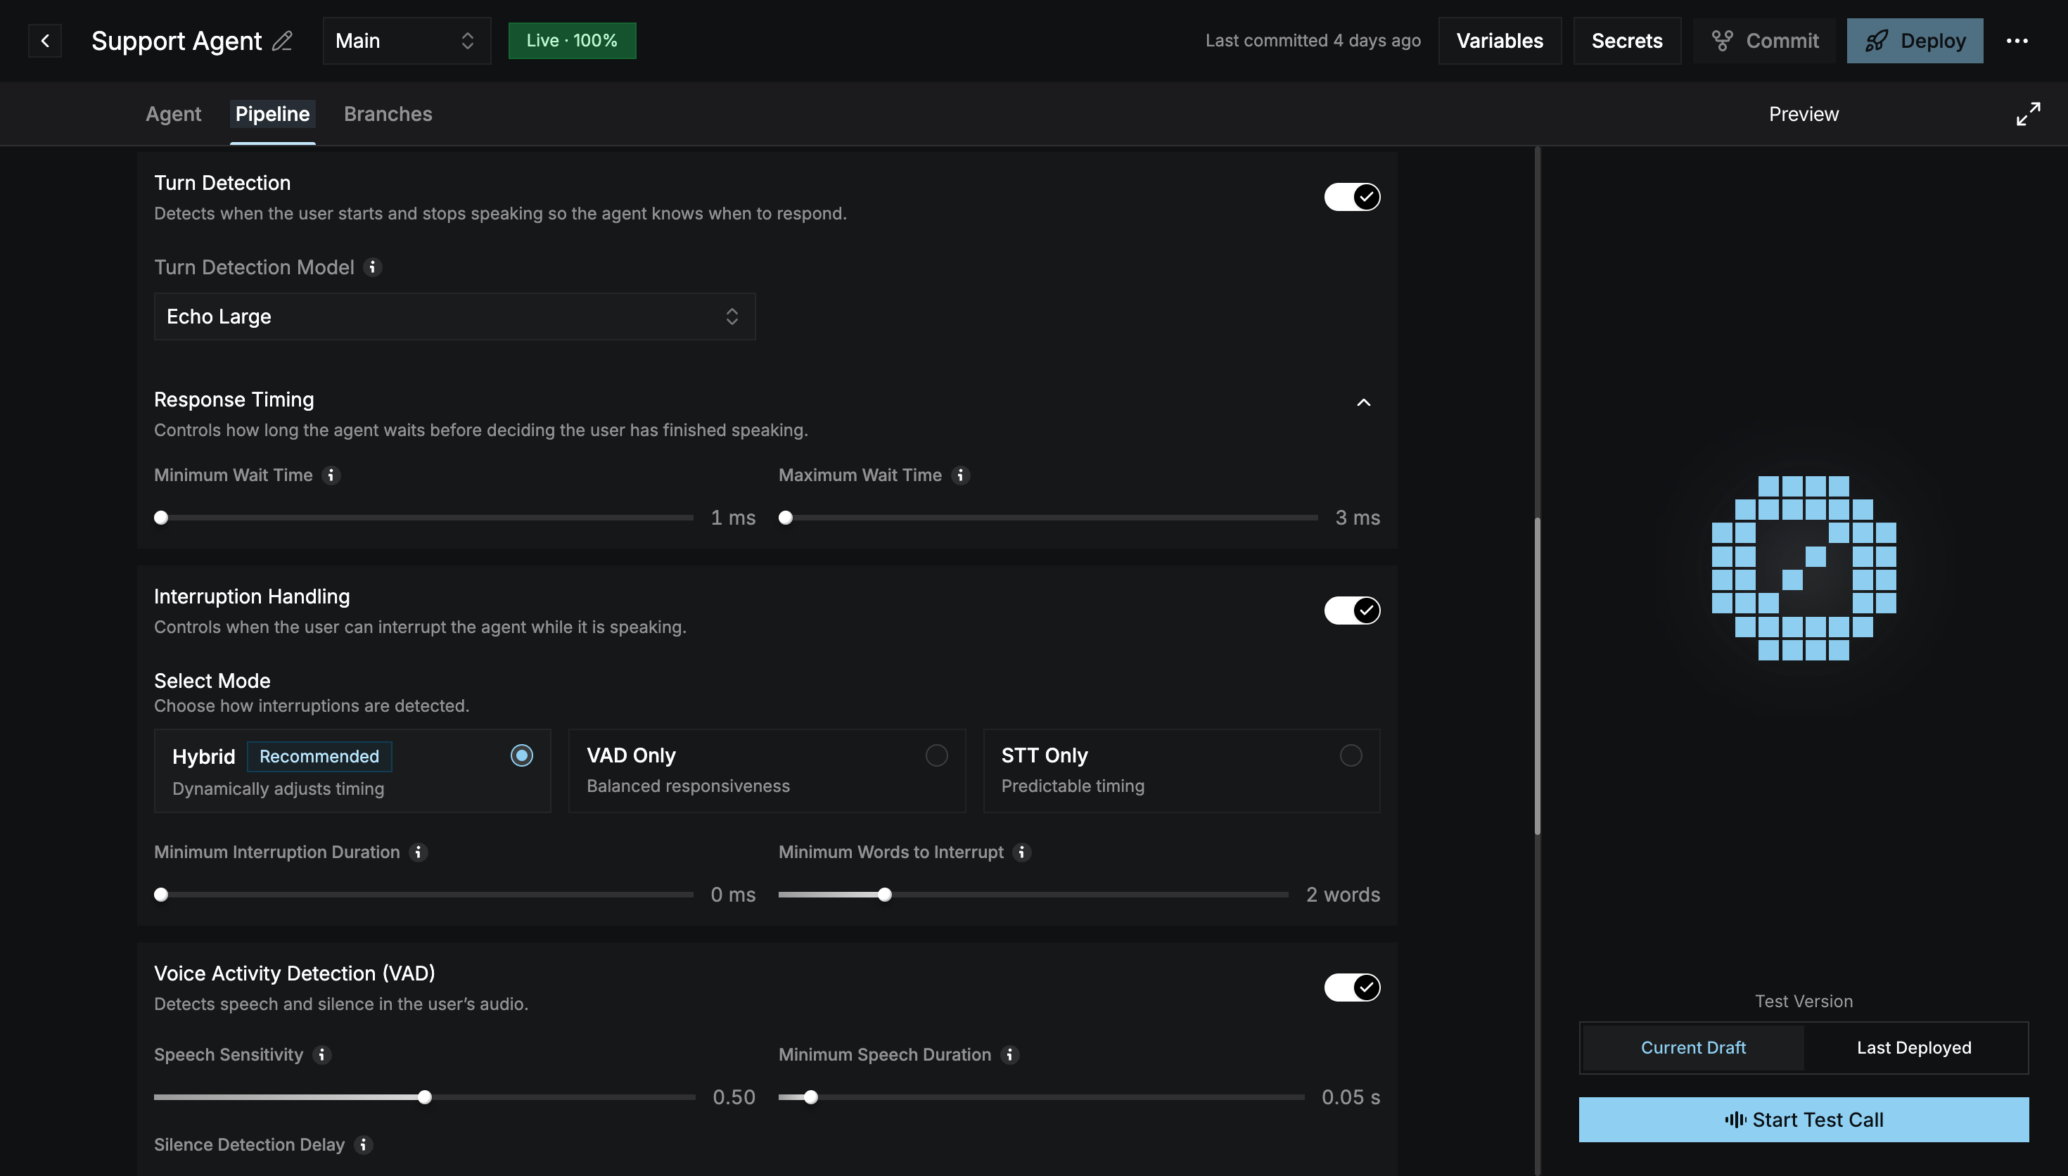Viewport: 2068px width, 1176px height.
Task: Open the three-dot more options menu
Action: pyautogui.click(x=2017, y=40)
